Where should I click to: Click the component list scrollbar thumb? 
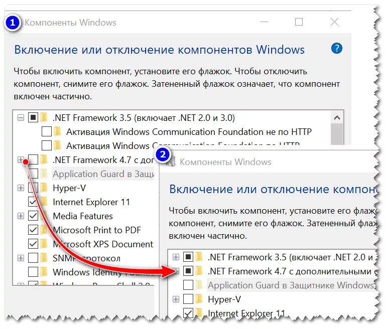pyautogui.click(x=337, y=134)
